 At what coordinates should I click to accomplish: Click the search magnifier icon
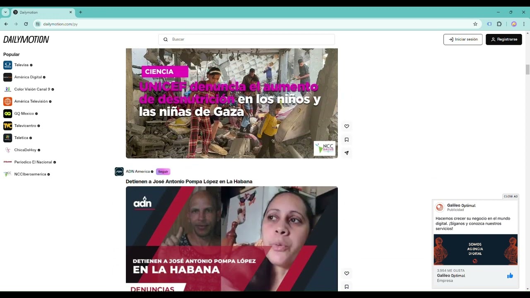[x=166, y=39]
